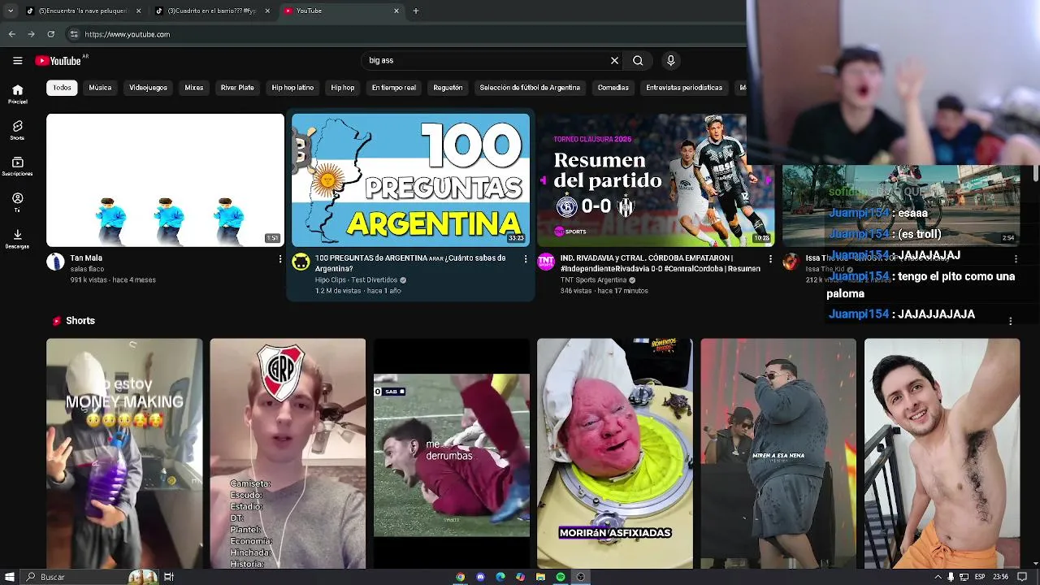Image resolution: width=1040 pixels, height=585 pixels.
Task: Open the MIREN A ESA NENA short
Action: (x=778, y=453)
